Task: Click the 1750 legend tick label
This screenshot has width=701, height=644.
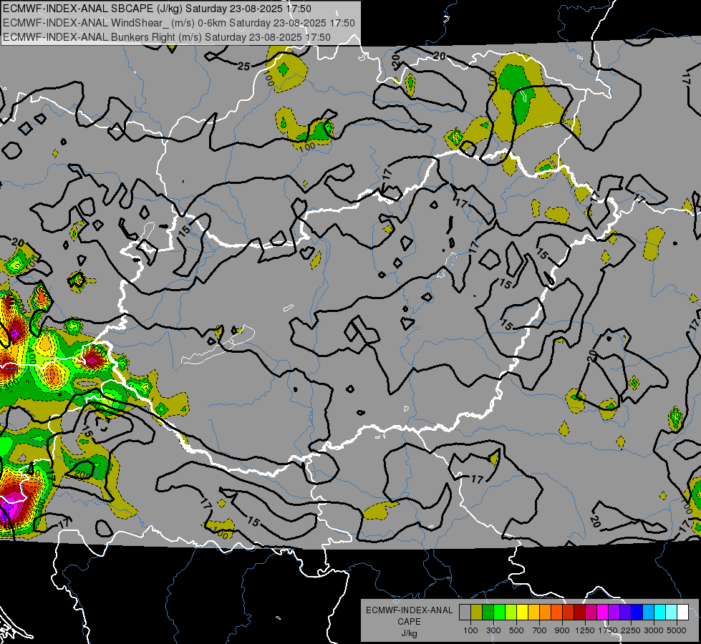Action: [x=608, y=630]
